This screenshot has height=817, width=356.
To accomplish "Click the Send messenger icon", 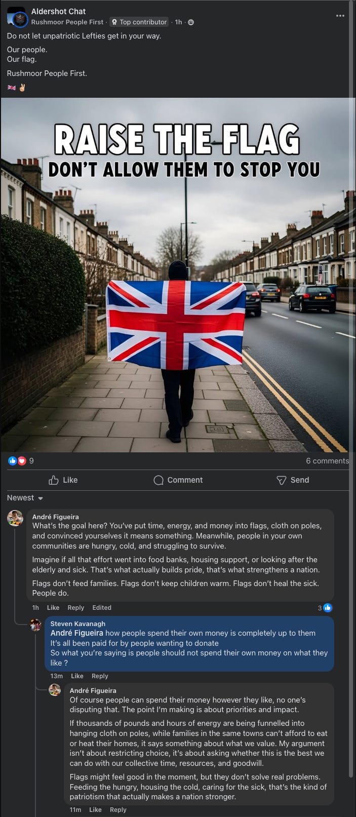I will 282,480.
